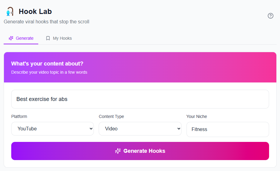Click the chevron arrow of Content Type select
Screen dimensions: 280x171
[x=178, y=129]
